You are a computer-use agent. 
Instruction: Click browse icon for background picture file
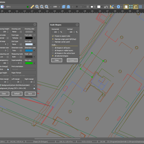click(x=34, y=88)
